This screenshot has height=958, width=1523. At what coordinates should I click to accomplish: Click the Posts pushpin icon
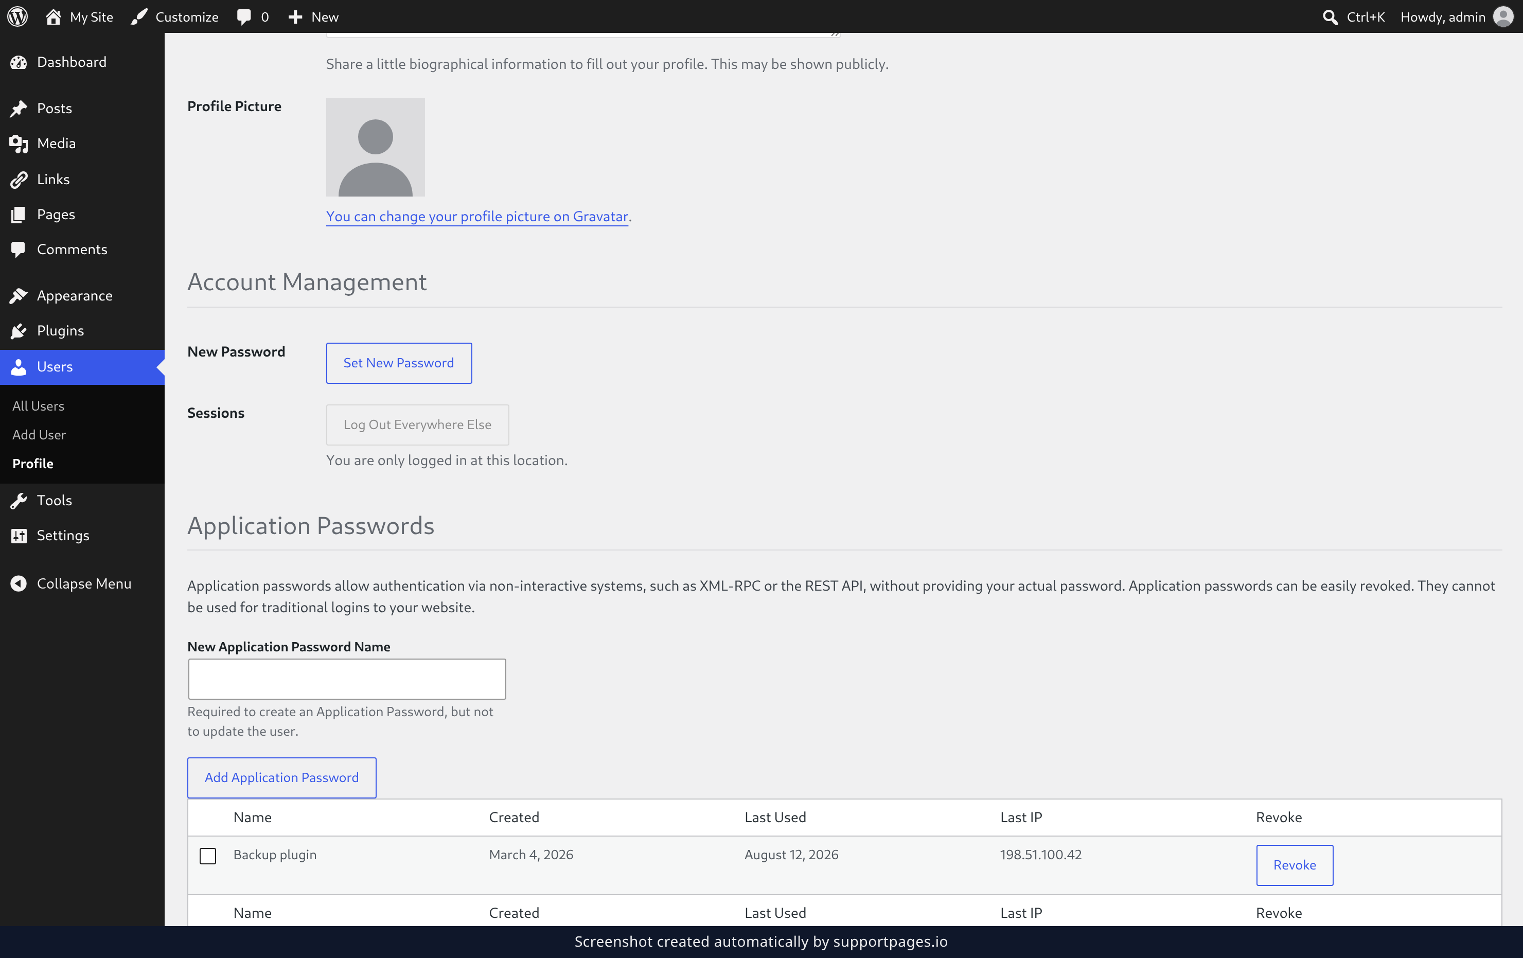(19, 108)
